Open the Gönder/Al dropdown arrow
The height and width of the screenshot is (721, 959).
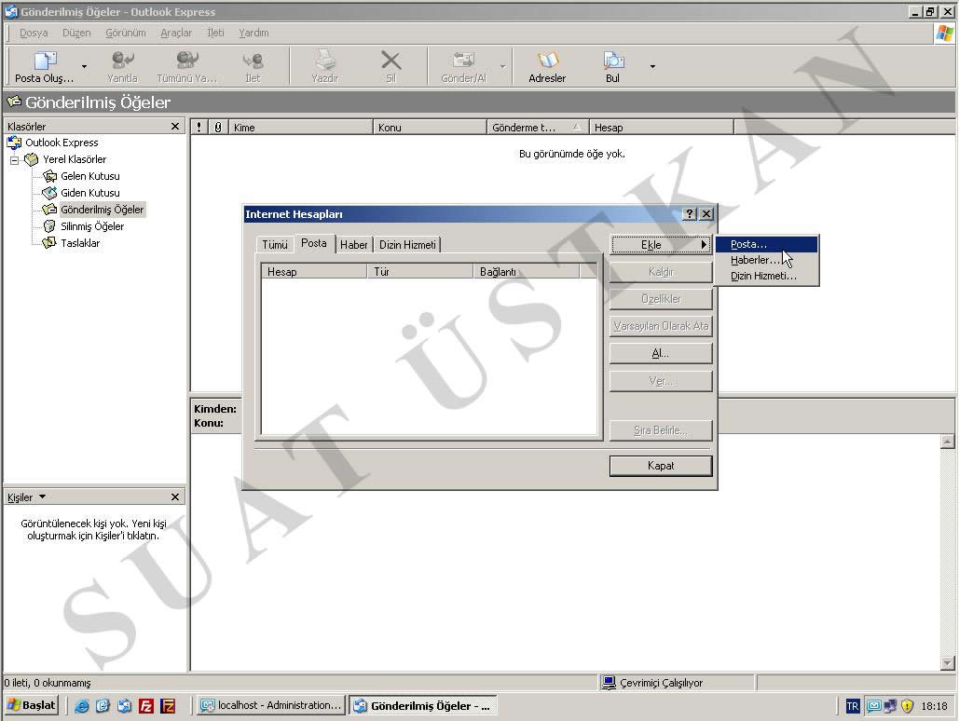click(x=502, y=66)
